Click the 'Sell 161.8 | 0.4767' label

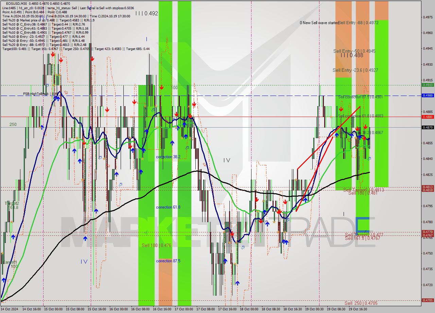[x=363, y=238]
